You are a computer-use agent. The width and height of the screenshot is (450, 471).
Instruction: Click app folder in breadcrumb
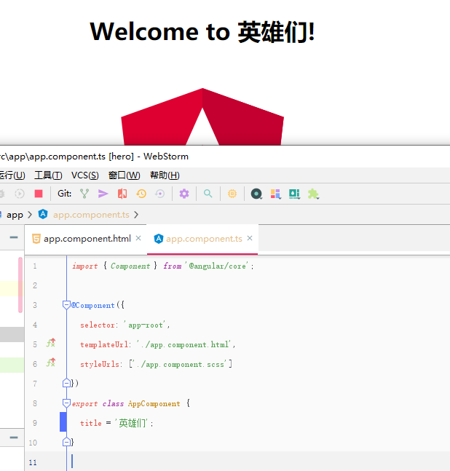pyautogui.click(x=15, y=215)
